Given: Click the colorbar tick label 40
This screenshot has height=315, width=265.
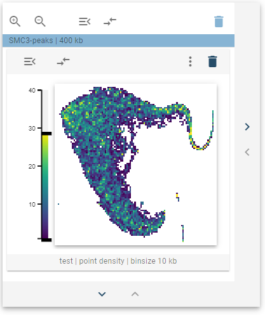Looking at the screenshot, I should 32,91.
